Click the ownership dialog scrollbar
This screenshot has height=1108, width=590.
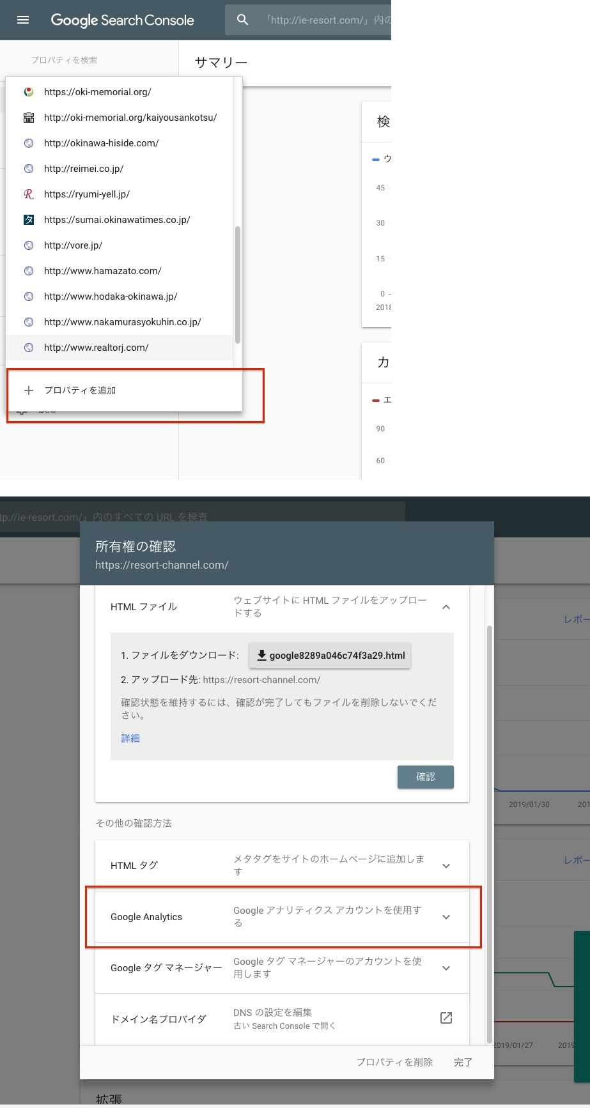pos(490,834)
